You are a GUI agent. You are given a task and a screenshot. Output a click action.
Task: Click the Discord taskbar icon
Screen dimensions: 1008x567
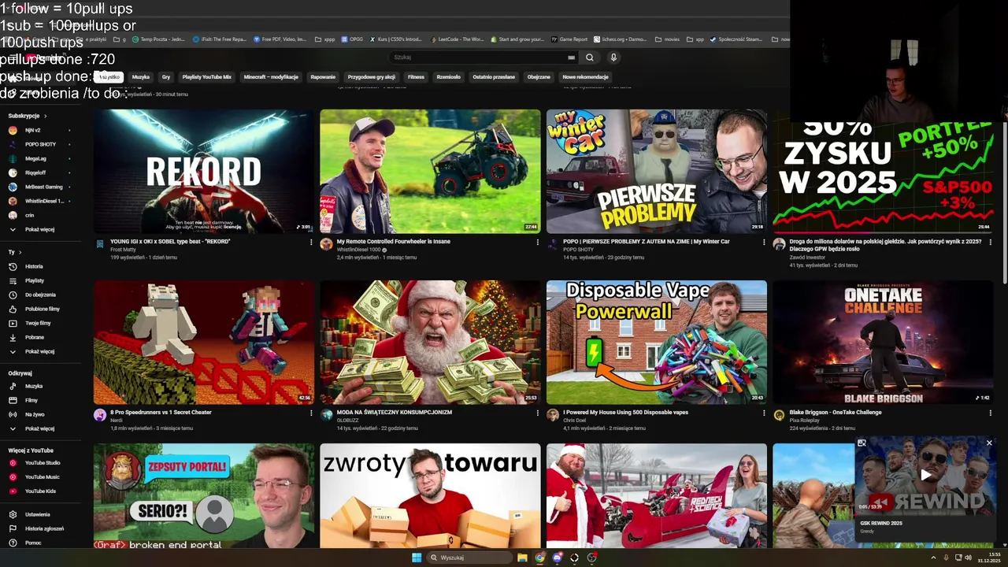coord(557,558)
